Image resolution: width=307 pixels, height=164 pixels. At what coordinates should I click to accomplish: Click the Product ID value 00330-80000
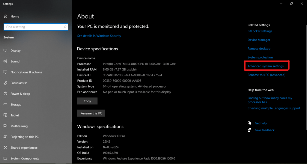122,81
